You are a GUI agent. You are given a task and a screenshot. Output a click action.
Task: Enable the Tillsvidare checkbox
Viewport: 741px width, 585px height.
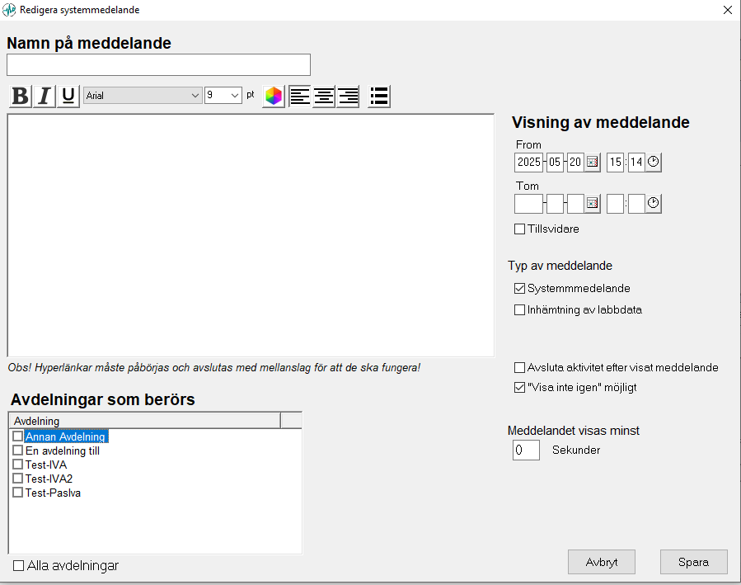519,229
